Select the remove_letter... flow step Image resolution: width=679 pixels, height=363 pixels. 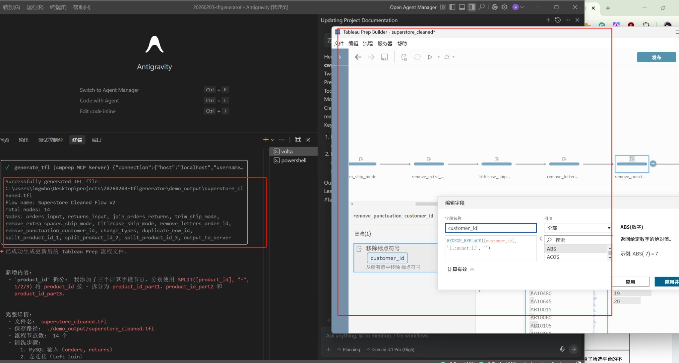(x=564, y=164)
